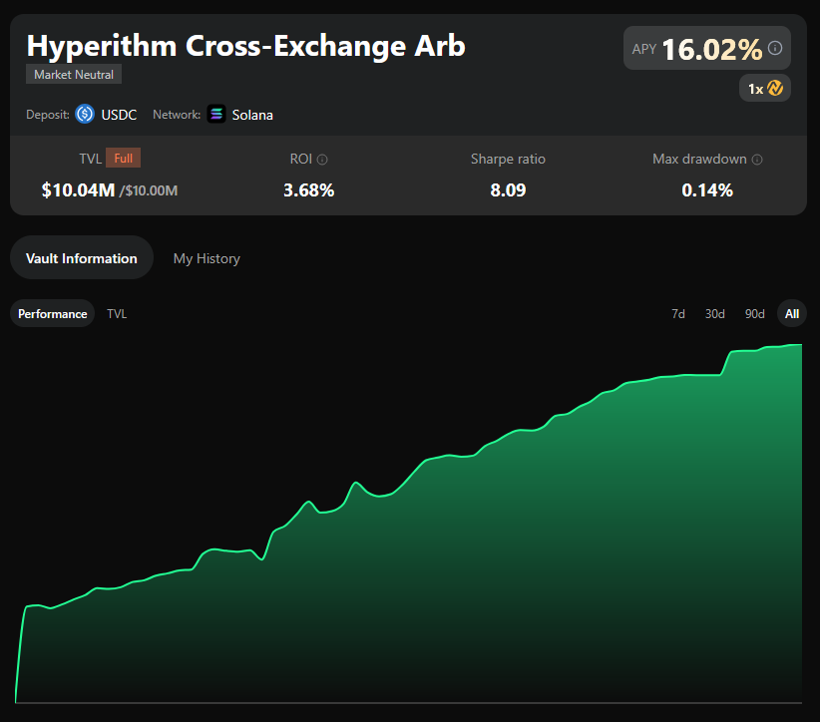820x722 pixels.
Task: Select the All time range
Action: (792, 314)
